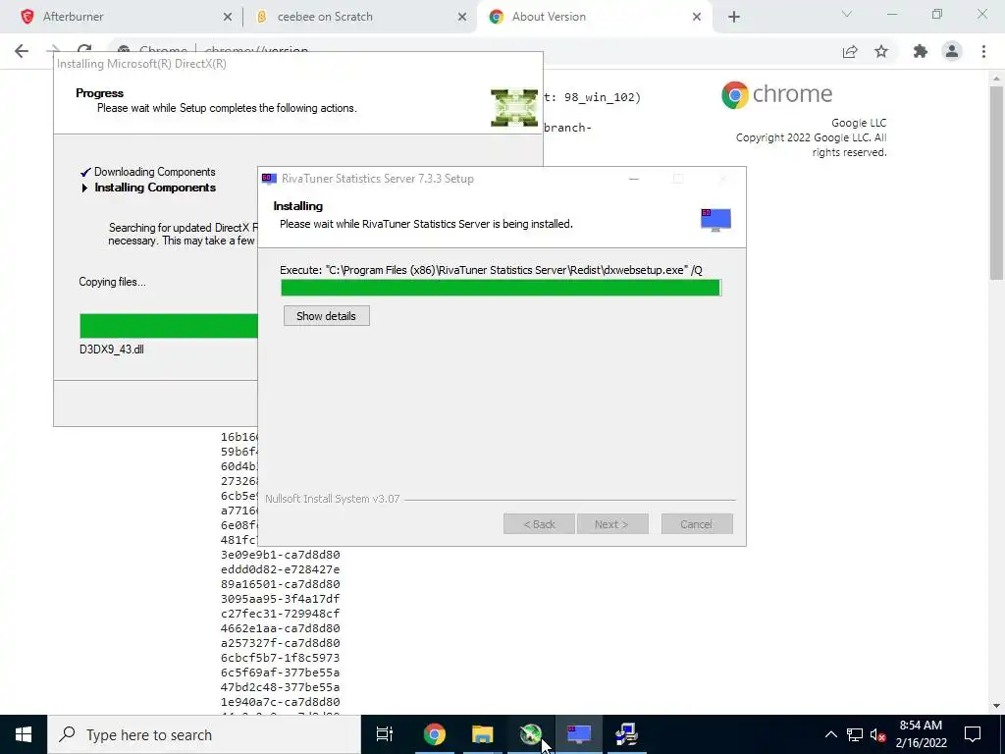Screen dimensions: 1005x754
Task: Click the D3DX9_43.dll file name
Action: coord(112,350)
